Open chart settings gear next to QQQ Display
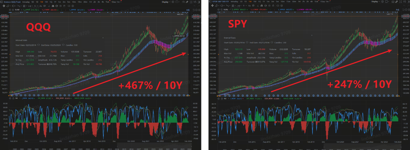The image size is (410, 150). coord(173,2)
